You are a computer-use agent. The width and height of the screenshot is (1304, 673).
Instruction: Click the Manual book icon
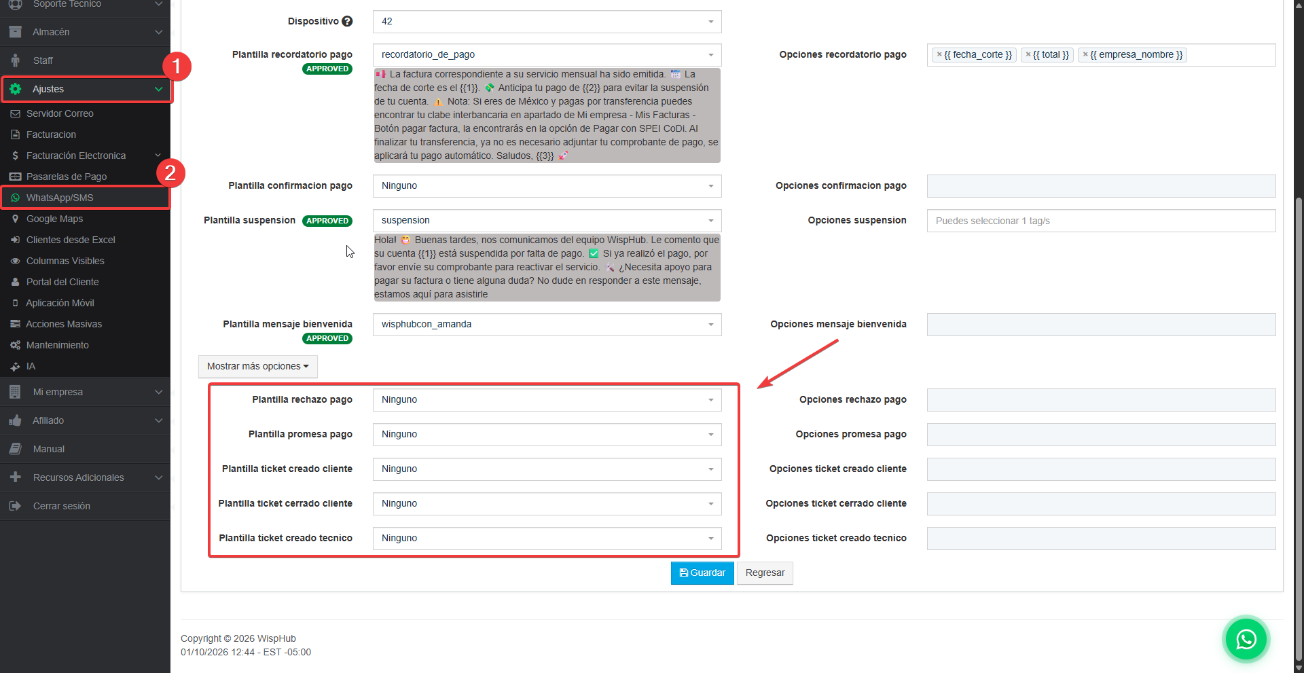tap(15, 449)
